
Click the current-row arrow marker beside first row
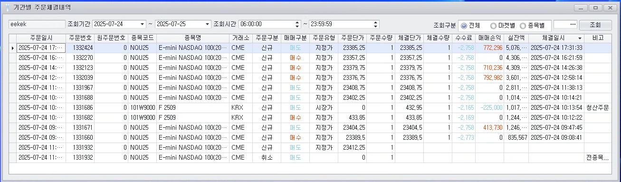(12, 48)
